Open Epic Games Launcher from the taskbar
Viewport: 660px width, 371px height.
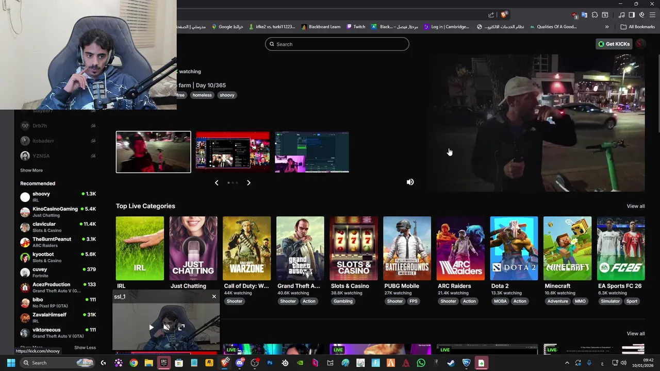(x=163, y=363)
